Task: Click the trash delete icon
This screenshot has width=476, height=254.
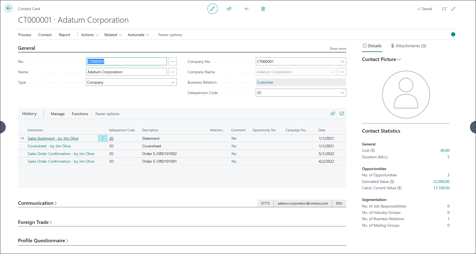Action: click(x=263, y=9)
